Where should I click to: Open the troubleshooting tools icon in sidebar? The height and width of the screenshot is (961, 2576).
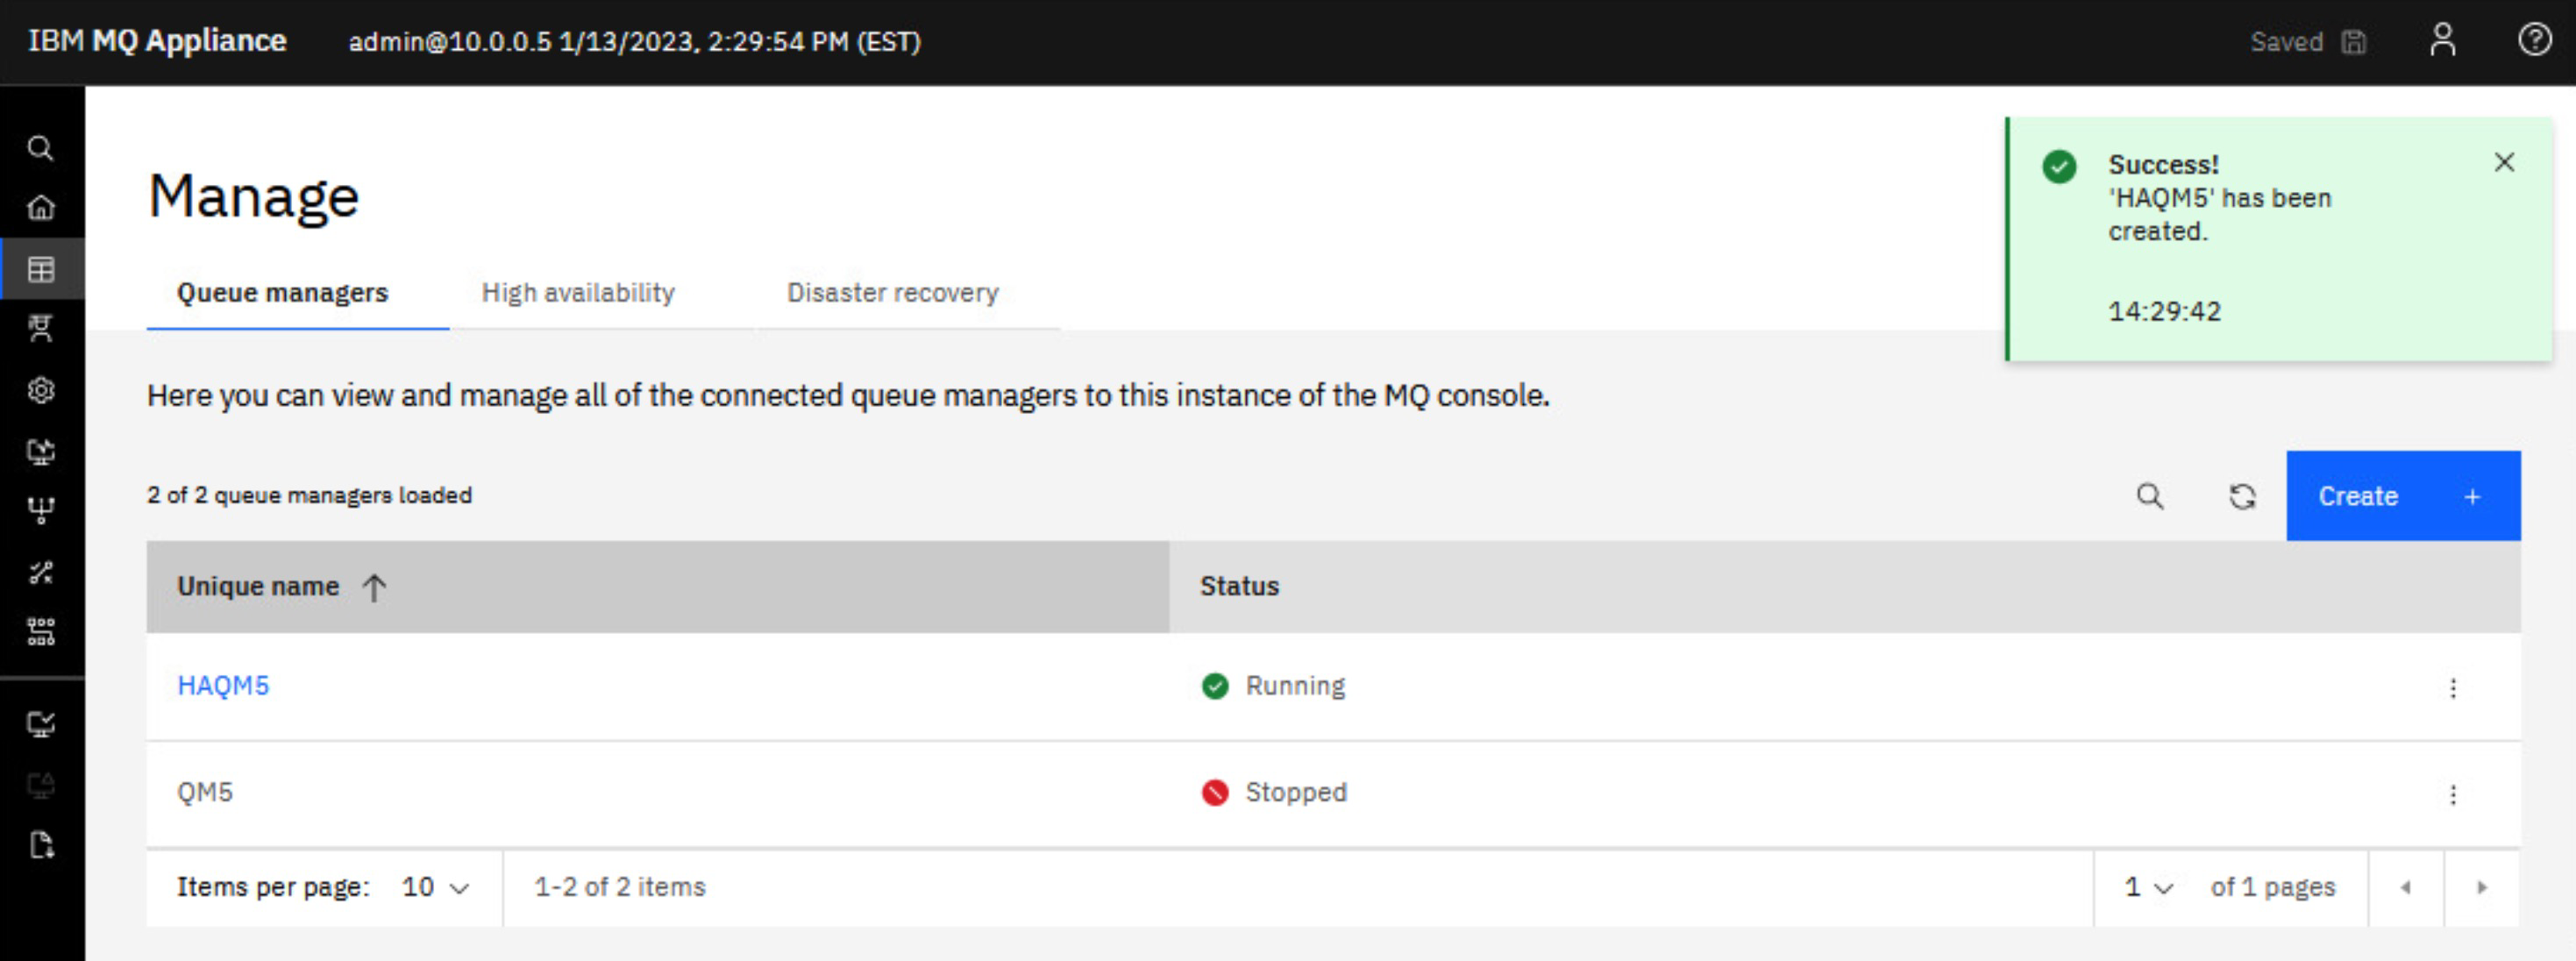coord(40,572)
